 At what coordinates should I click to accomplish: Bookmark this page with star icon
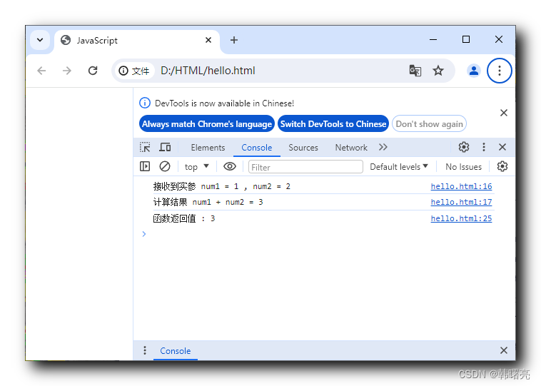point(438,71)
